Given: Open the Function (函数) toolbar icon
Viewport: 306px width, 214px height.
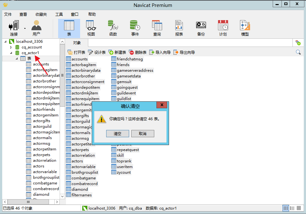Looking at the screenshot, I should click(113, 28).
